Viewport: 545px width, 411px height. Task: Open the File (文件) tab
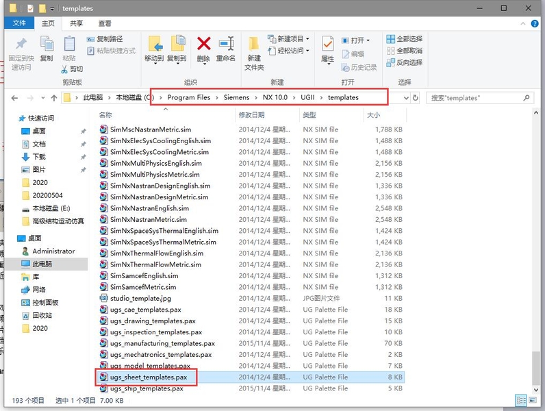[x=19, y=23]
